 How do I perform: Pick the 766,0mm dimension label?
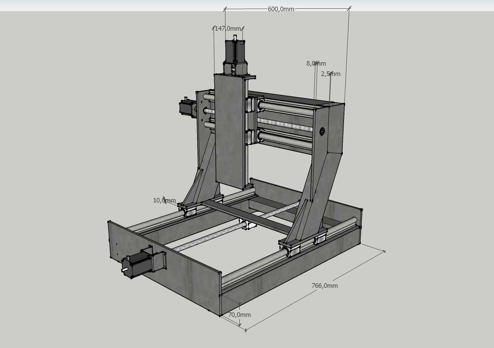point(324,285)
